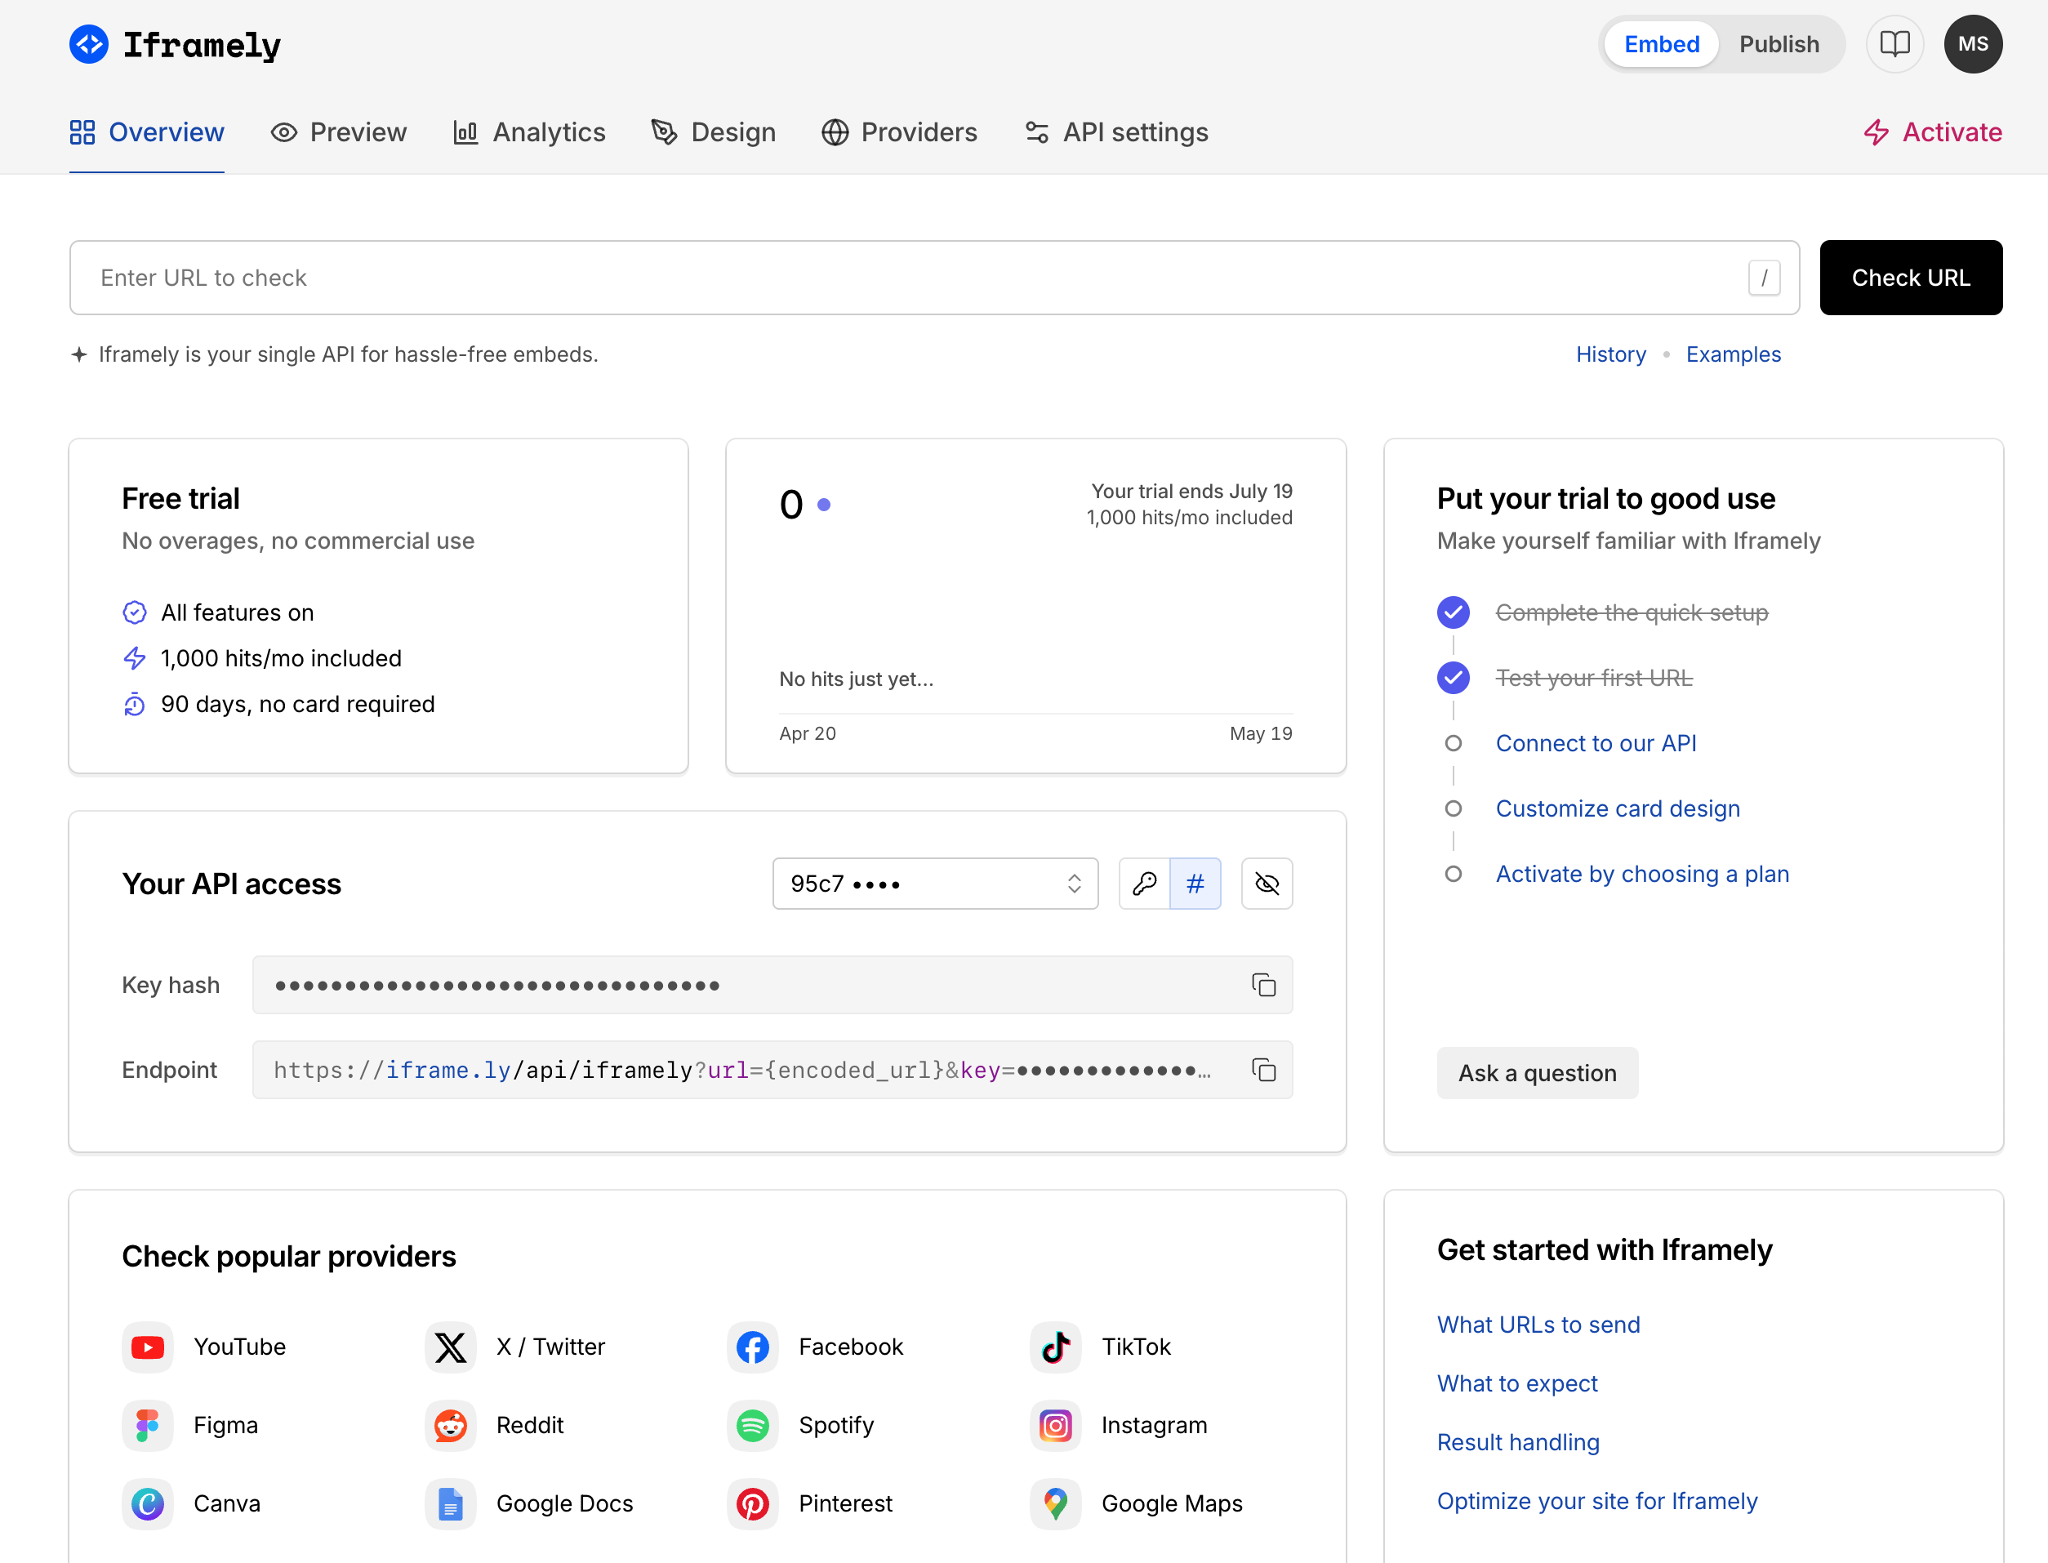Click the Instagram provider icon

pyautogui.click(x=1056, y=1424)
